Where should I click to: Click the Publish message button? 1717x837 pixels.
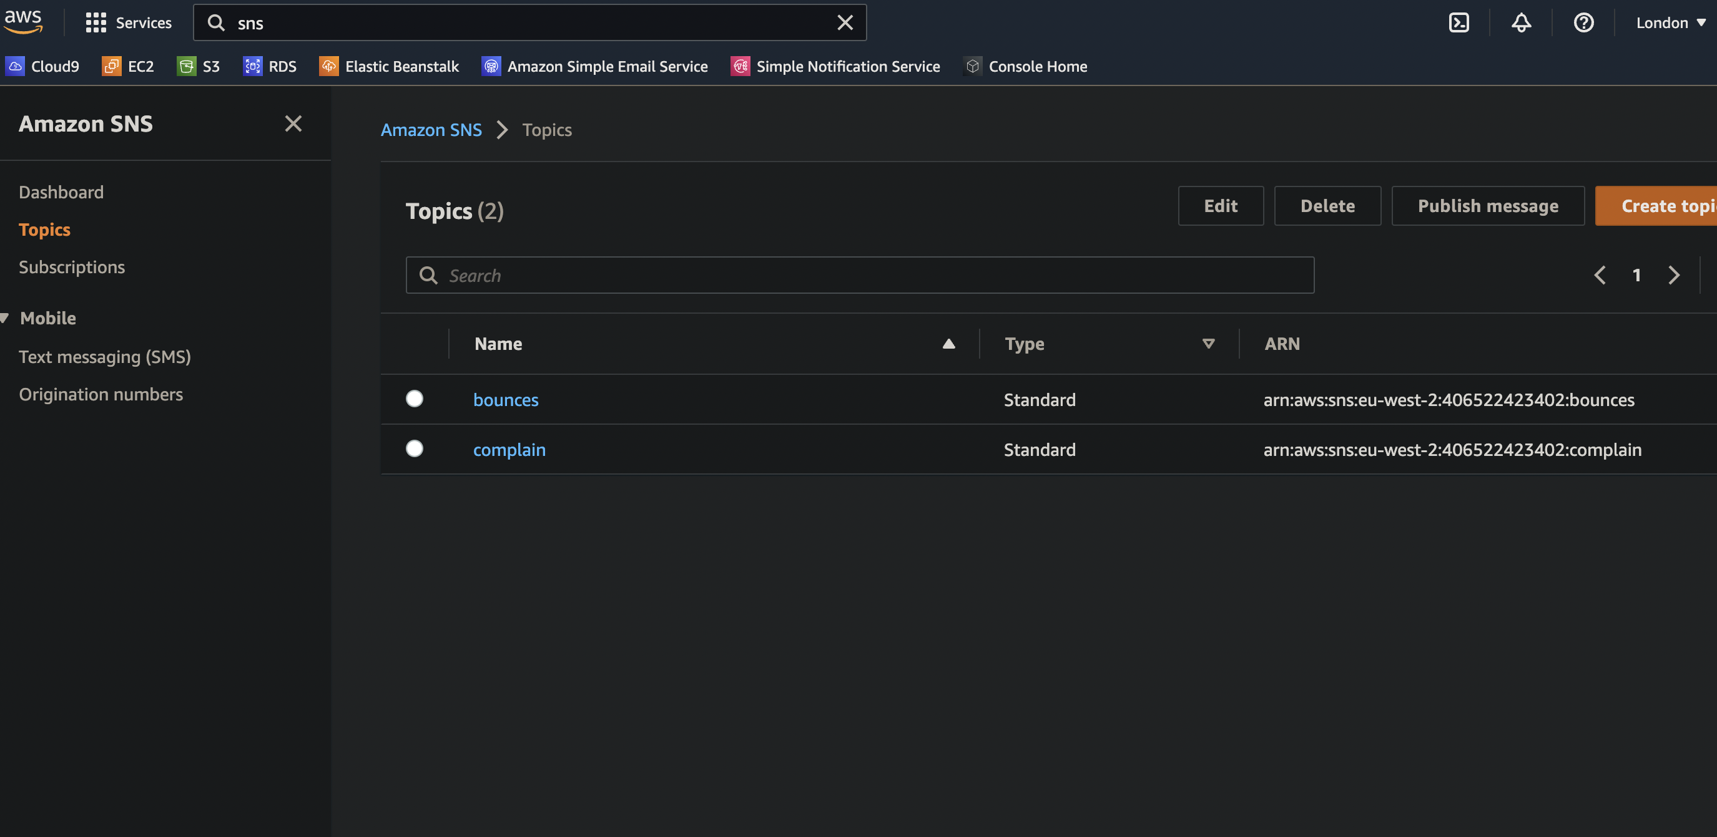(1487, 206)
